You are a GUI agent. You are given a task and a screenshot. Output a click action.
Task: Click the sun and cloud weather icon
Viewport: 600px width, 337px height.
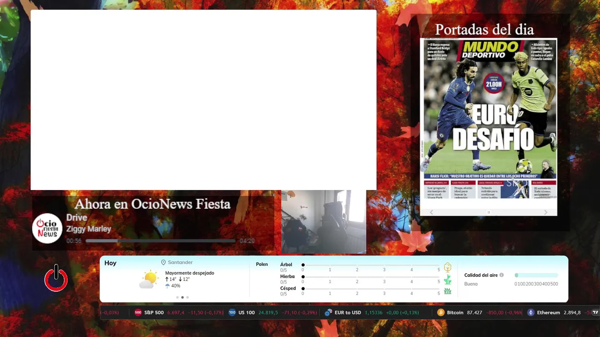pyautogui.click(x=149, y=279)
